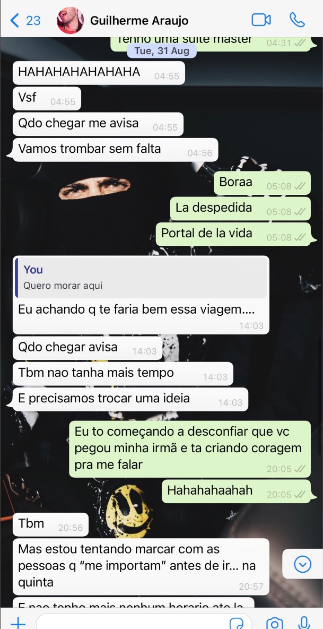Start a voice call via the phone icon
The width and height of the screenshot is (323, 629).
298,20
